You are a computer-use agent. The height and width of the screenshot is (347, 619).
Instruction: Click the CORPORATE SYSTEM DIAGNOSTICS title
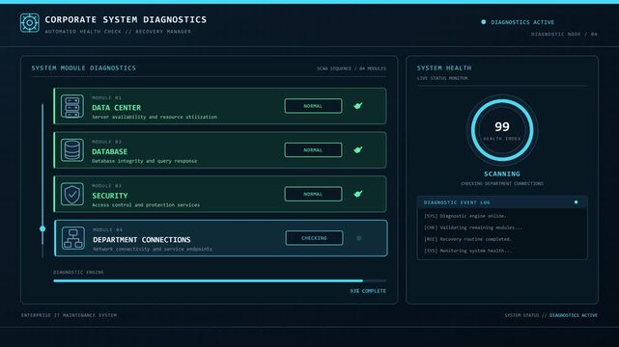tap(126, 19)
